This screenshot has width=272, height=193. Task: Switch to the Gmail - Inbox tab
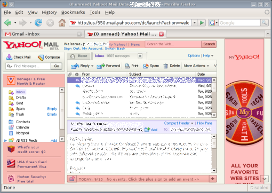(43, 34)
